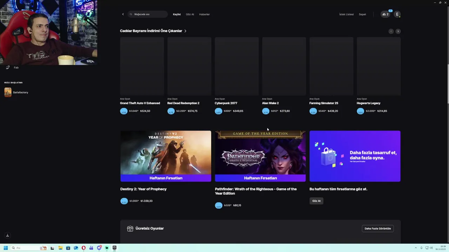Open Outlook from taskbar
Screen dimensions: 449x252
76,248
